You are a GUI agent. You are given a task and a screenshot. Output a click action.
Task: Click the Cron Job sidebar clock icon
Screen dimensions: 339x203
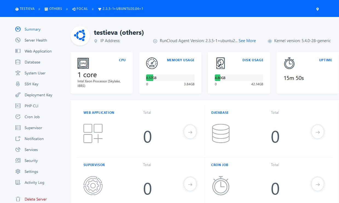point(18,117)
